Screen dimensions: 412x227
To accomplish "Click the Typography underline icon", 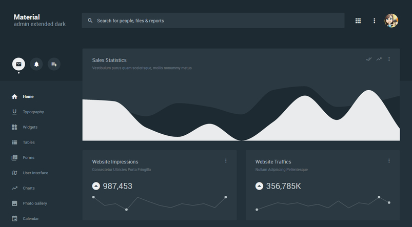I will tap(14, 112).
